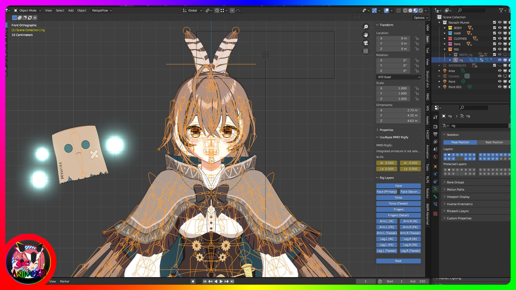Collapse the Transform panel
This screenshot has width=516, height=290.
coord(386,25)
